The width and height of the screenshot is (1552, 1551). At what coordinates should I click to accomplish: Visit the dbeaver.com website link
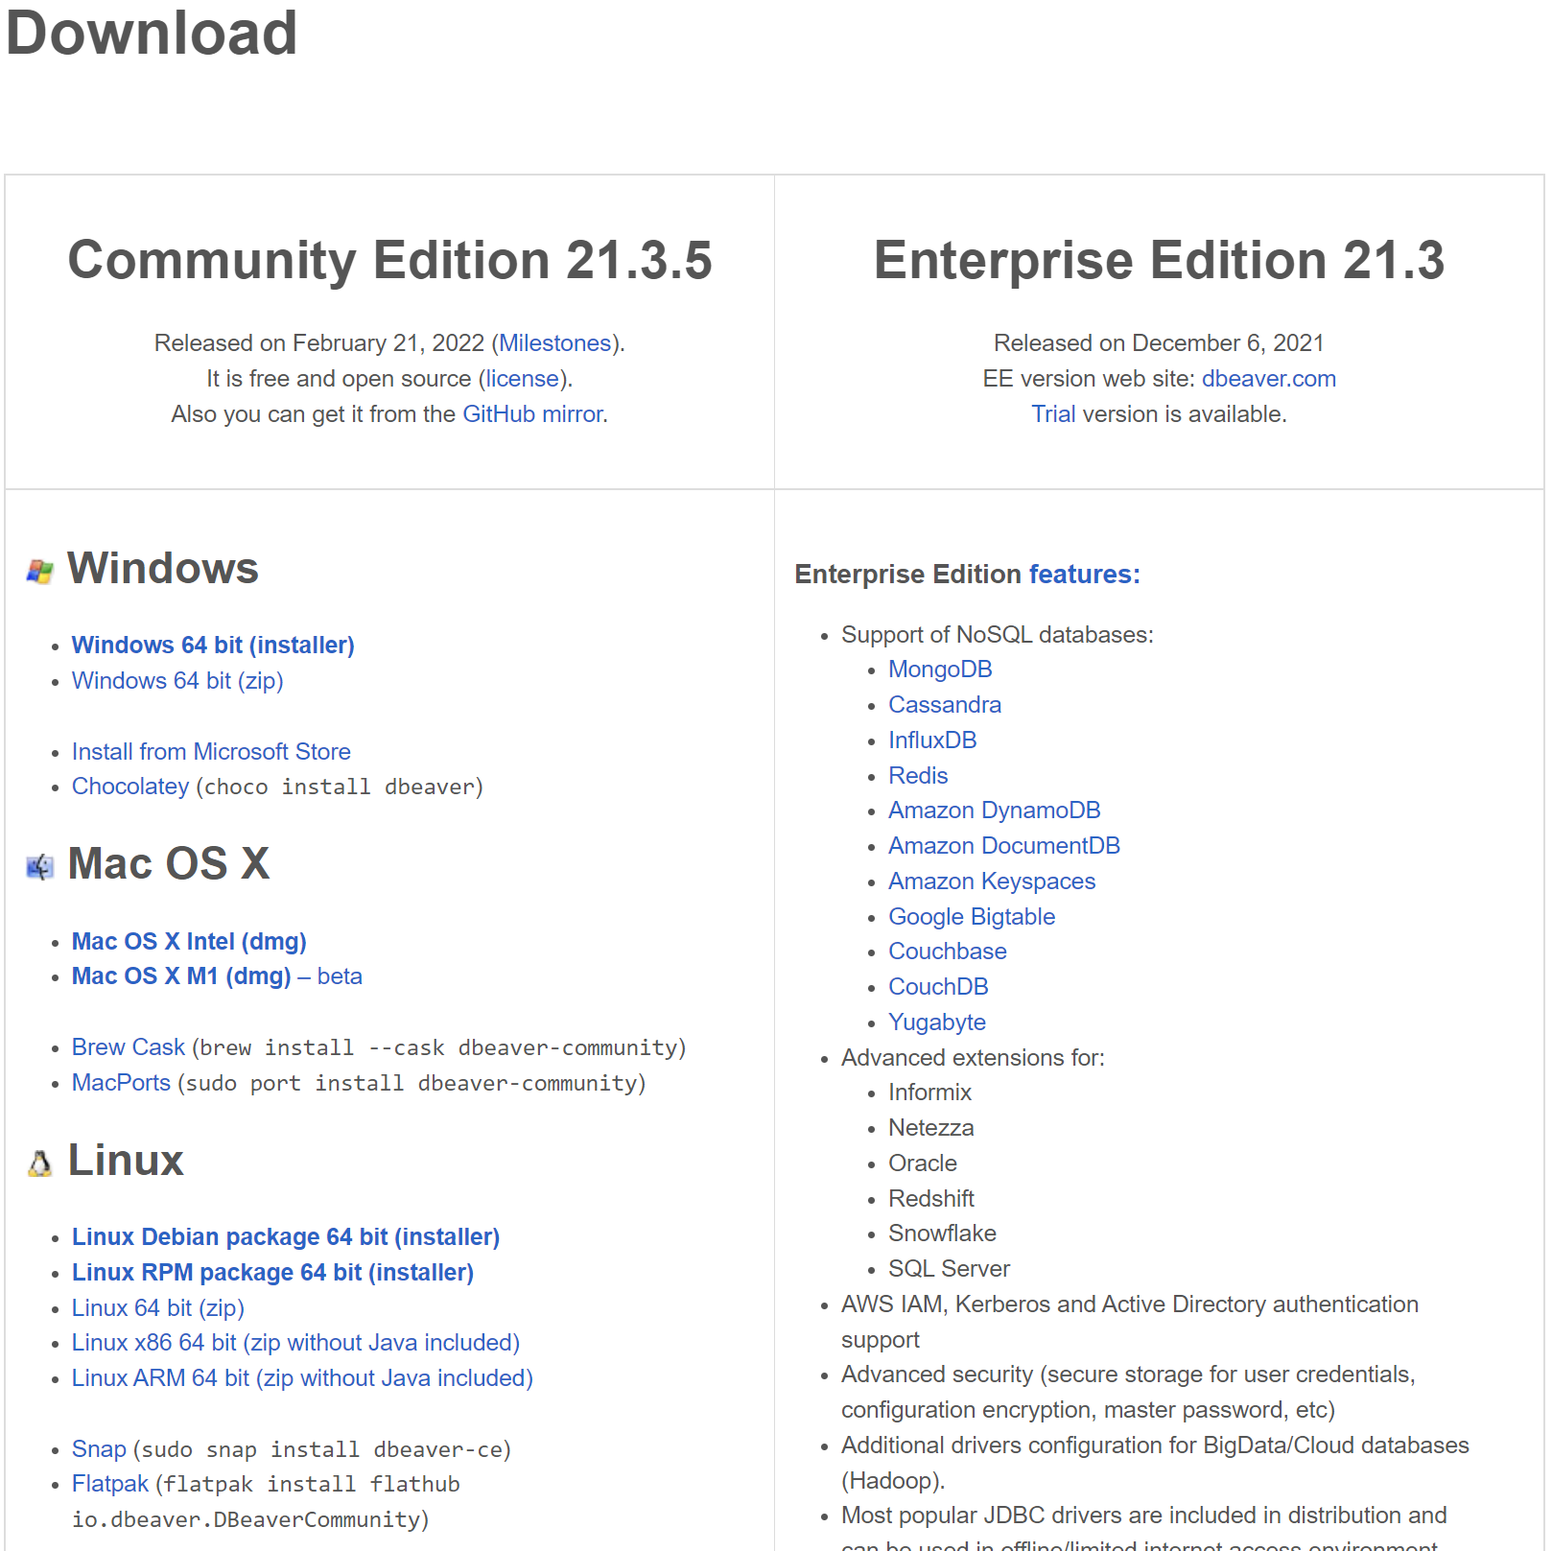[1268, 379]
